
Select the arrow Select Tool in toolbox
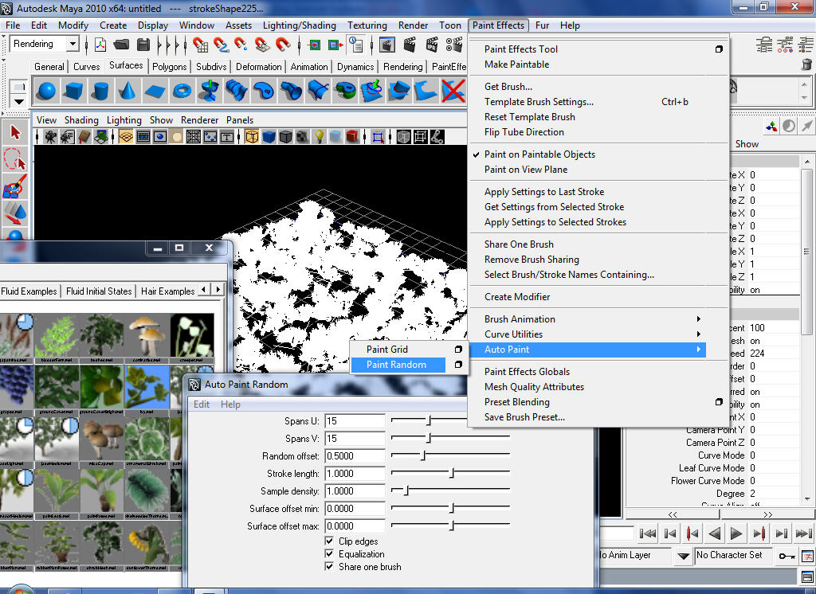[16, 133]
